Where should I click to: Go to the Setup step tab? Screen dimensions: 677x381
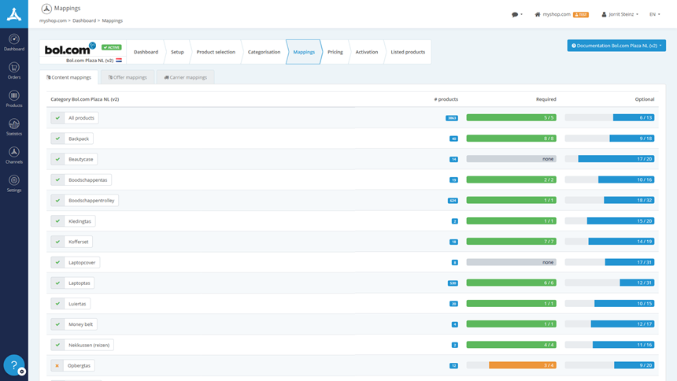pyautogui.click(x=177, y=52)
